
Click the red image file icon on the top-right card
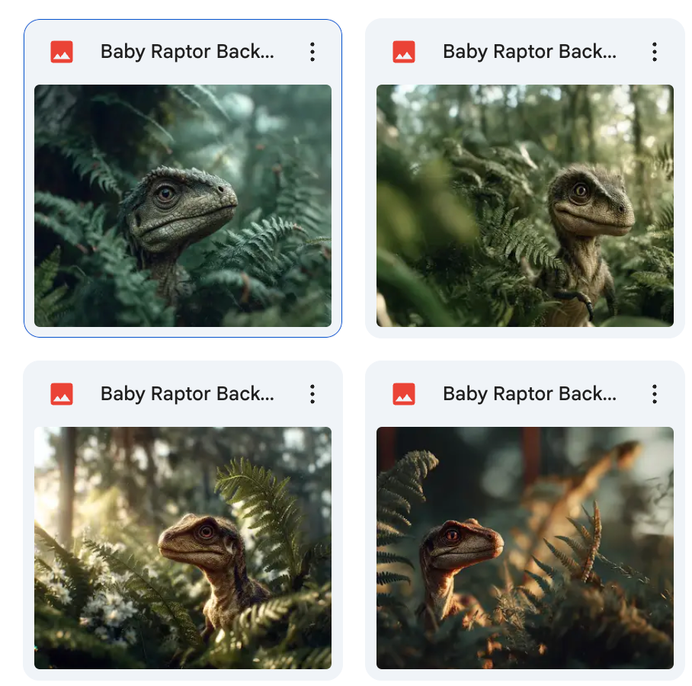coord(404,52)
